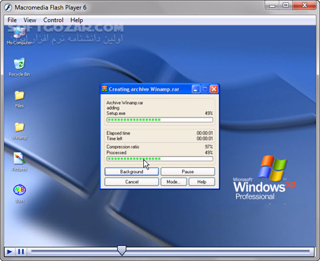The height and width of the screenshot is (261, 320).
Task: Open the View menu
Action: click(x=30, y=20)
